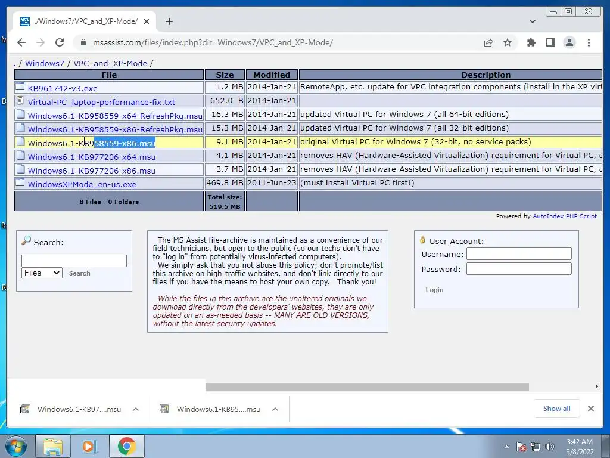Focus the Username field
Screen dimensions: 610x458
point(519,254)
